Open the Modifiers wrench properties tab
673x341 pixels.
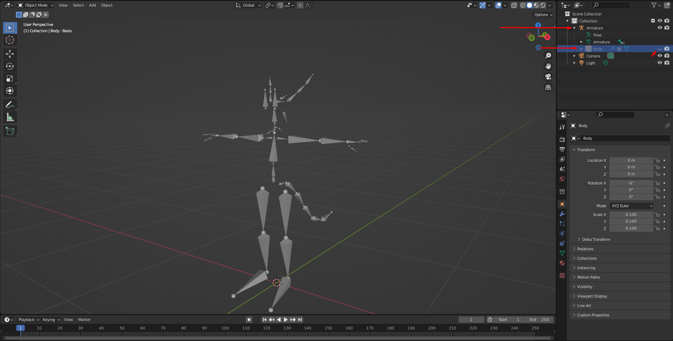(562, 214)
